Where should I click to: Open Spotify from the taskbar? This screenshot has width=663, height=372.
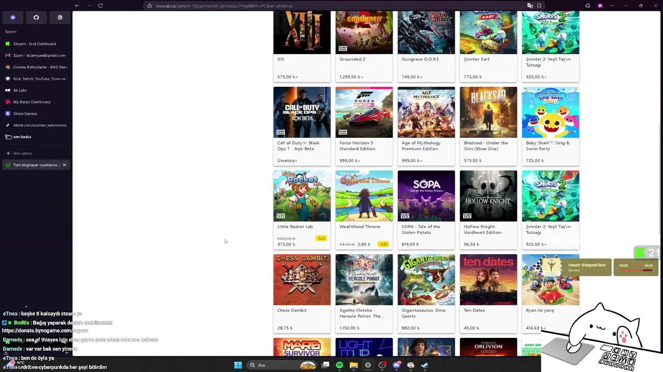point(339,365)
